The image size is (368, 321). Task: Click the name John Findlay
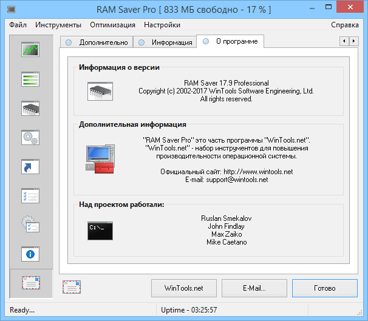tap(227, 226)
